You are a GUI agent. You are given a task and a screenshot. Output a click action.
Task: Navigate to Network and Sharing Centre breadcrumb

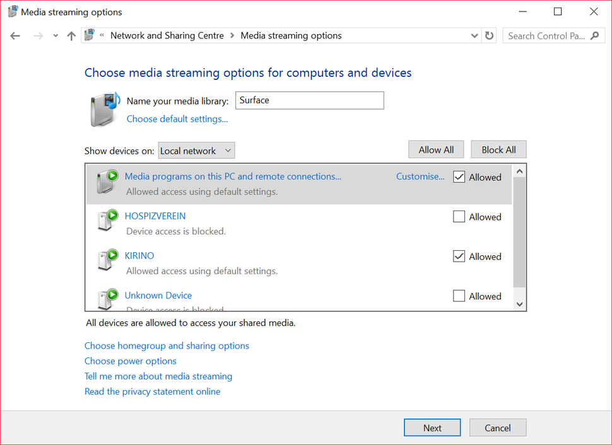[x=167, y=35]
